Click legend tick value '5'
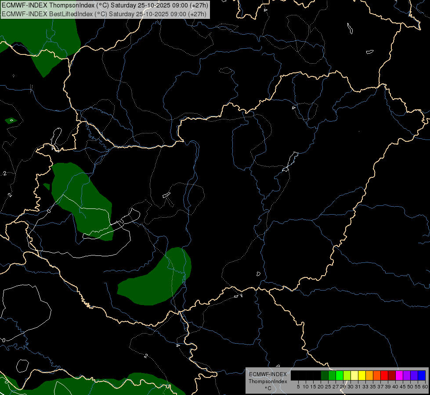Screen dimensions: 430x395 [x=298, y=387]
